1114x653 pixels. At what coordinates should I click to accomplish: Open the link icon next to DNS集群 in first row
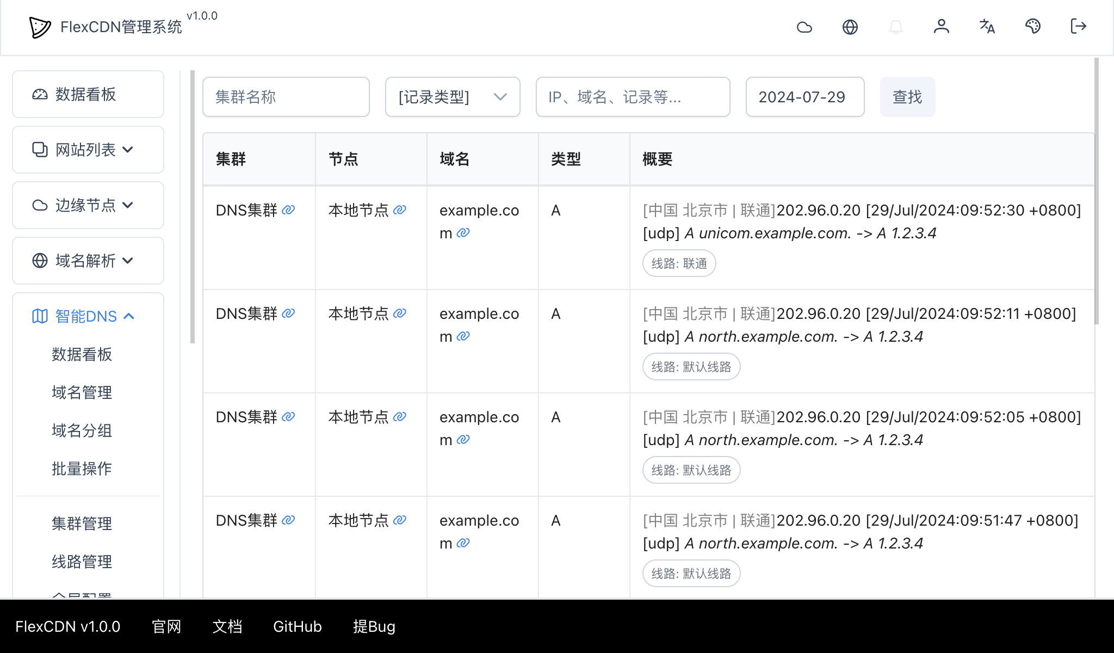click(288, 210)
